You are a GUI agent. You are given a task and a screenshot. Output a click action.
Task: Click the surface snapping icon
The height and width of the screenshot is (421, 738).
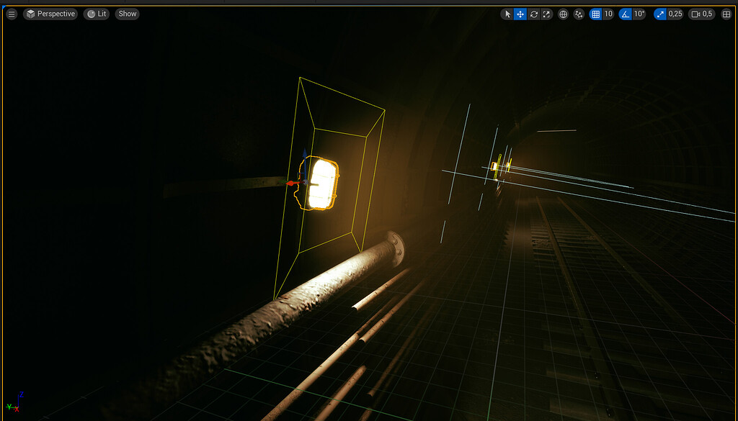(579, 14)
